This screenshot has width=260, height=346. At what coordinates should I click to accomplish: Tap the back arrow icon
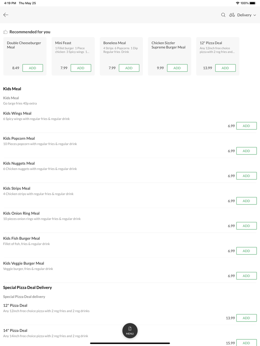tap(6, 15)
